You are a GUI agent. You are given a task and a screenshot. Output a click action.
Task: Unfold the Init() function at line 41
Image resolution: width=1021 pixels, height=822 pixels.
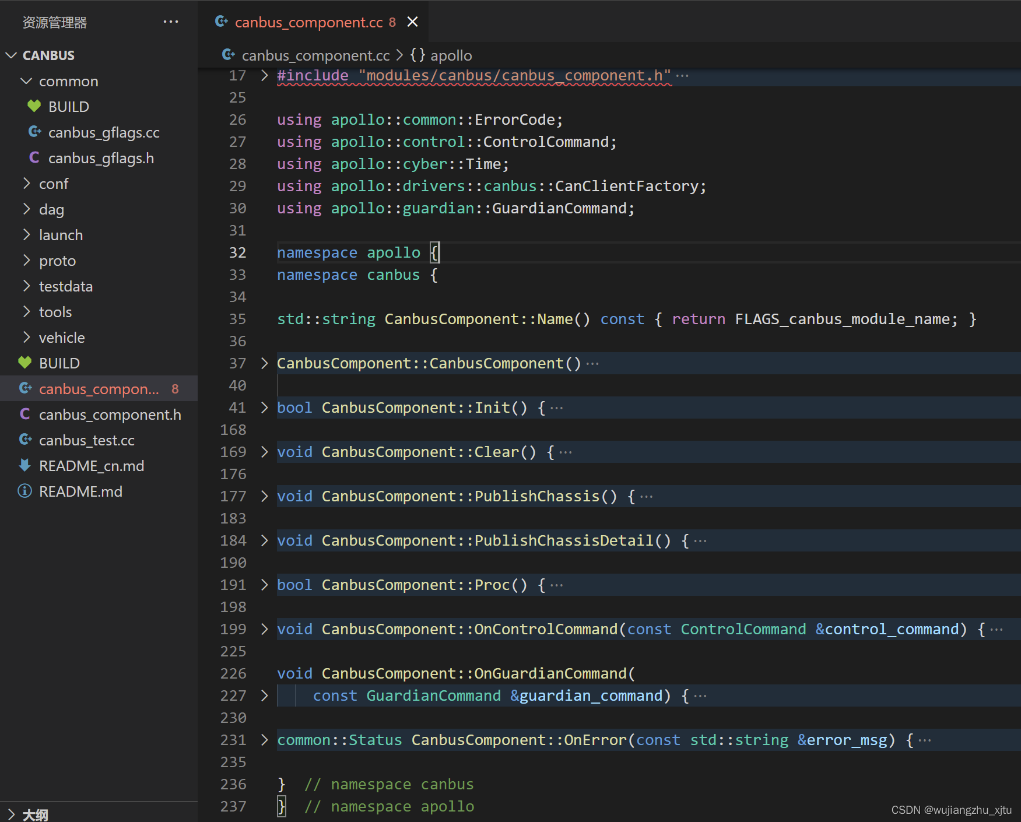point(265,408)
